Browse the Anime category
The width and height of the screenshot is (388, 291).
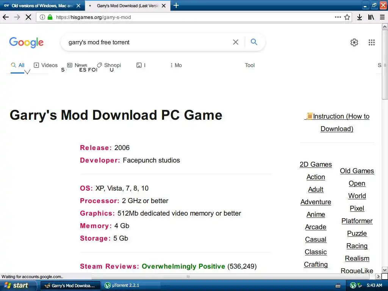tap(316, 214)
